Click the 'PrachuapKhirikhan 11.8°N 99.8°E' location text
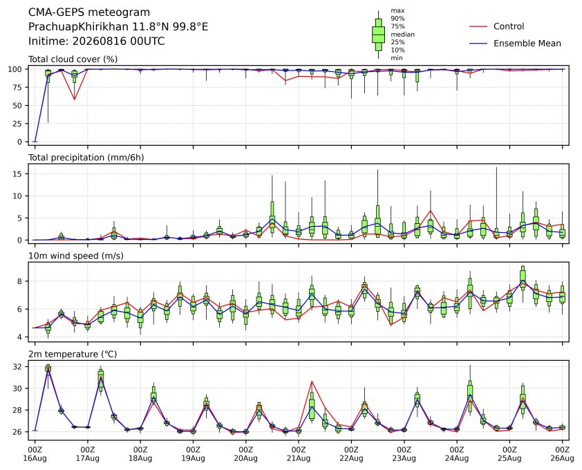 click(118, 27)
